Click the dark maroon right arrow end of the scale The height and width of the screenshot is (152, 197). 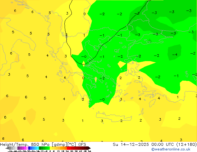[89, 148]
